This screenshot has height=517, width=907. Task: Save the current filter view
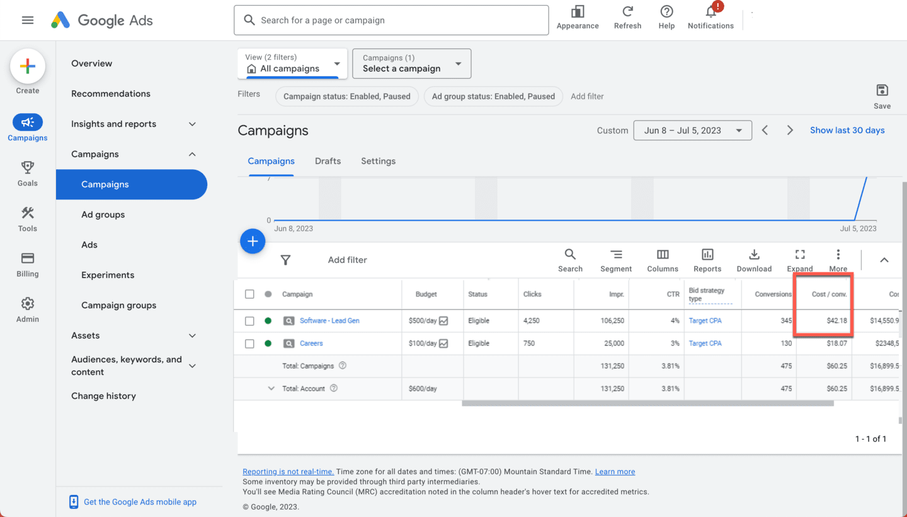tap(882, 96)
